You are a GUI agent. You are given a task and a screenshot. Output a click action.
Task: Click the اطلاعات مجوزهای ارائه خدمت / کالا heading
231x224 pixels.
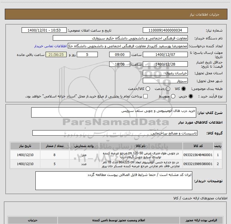pyautogui.click(x=200, y=198)
